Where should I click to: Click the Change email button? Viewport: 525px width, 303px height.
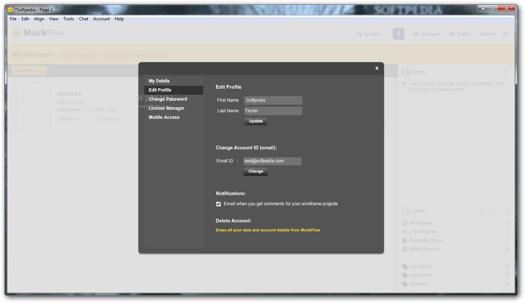point(256,171)
